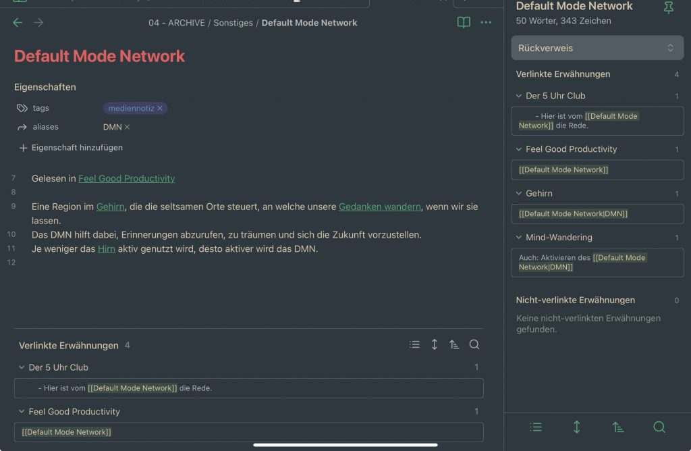Change sort order in sidebar bottom toolbar
This screenshot has width=691, height=451.
click(618, 427)
